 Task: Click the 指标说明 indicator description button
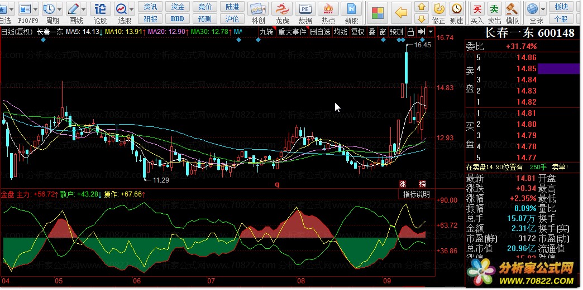click(x=417, y=194)
